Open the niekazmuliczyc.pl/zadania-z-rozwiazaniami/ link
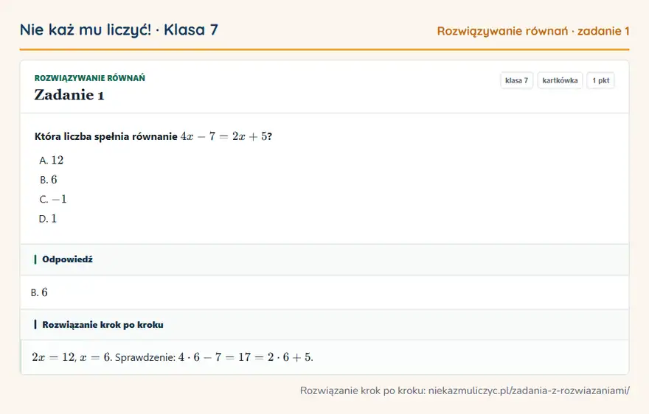Viewport: 649px width, 414px height. click(529, 390)
